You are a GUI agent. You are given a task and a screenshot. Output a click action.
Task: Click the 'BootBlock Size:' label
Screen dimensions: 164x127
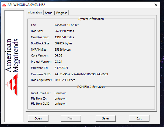click(41, 43)
